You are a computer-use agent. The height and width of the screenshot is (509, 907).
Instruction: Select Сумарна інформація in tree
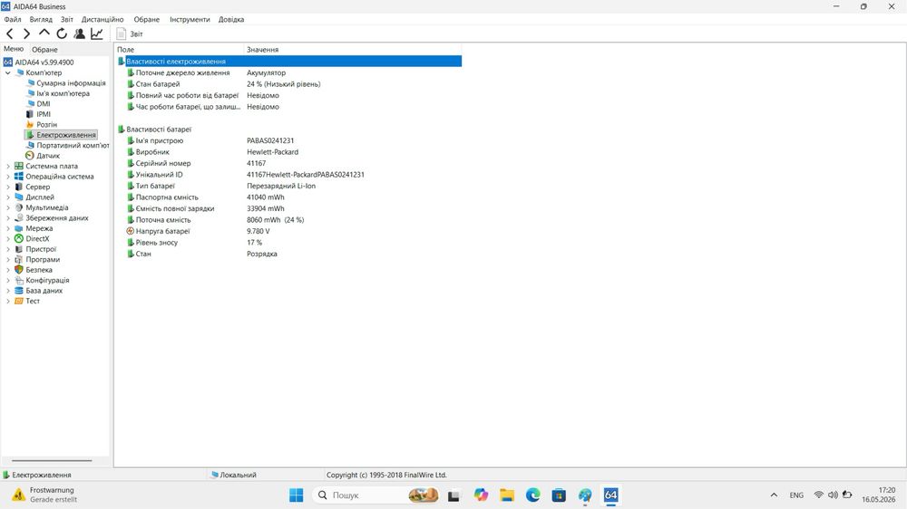(71, 83)
